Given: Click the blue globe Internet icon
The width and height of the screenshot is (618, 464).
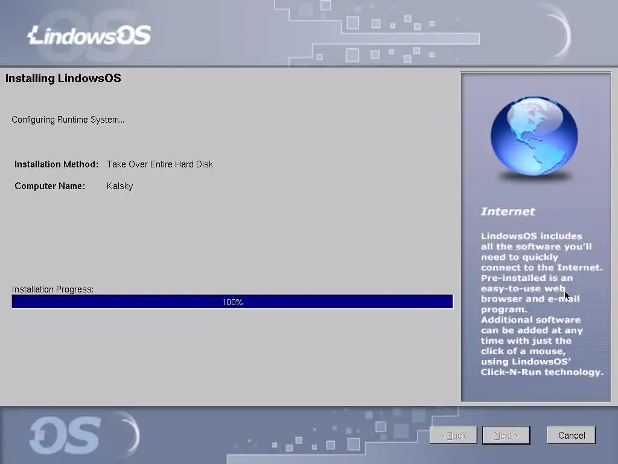Looking at the screenshot, I should [535, 137].
